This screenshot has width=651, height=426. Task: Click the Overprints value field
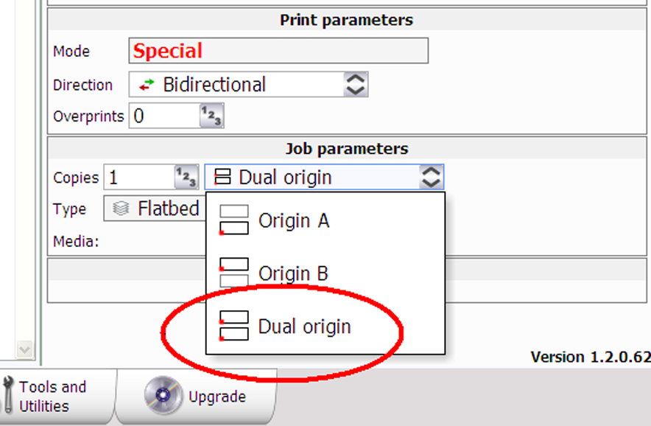point(163,116)
